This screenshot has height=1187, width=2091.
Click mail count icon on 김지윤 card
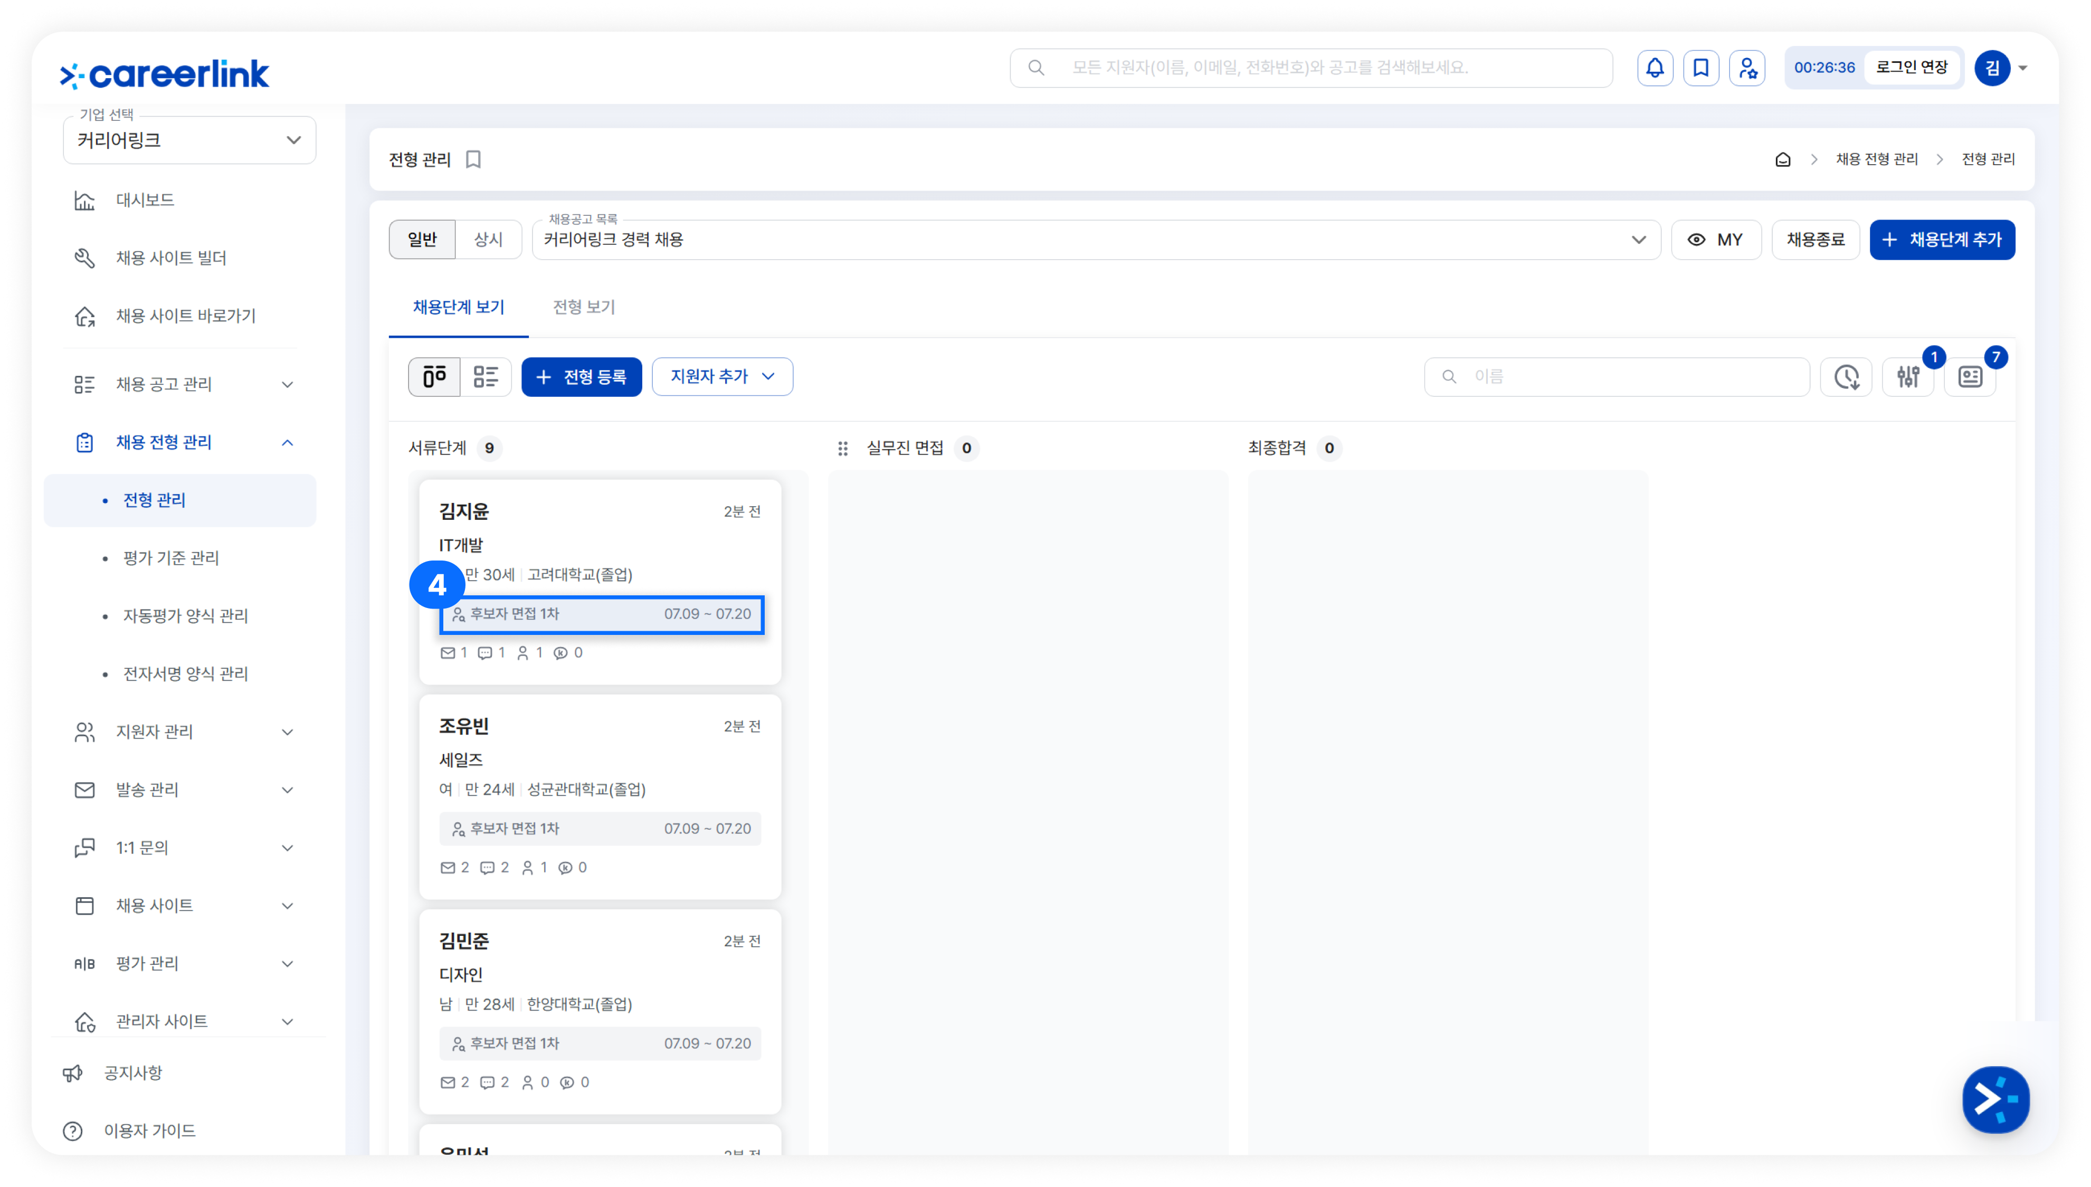pyautogui.click(x=448, y=653)
